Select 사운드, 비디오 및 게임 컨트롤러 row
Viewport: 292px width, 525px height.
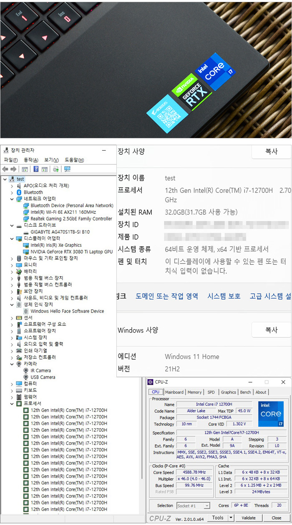tap(55, 298)
